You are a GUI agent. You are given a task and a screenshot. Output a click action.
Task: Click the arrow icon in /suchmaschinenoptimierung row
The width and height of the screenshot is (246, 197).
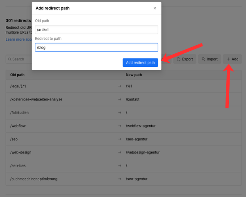[x=120, y=179]
